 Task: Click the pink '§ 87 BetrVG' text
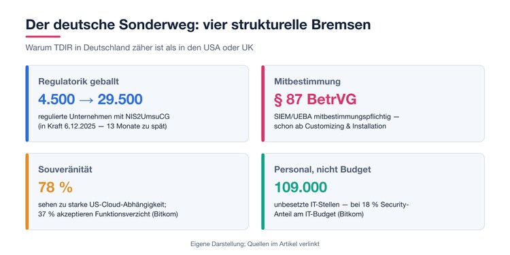pos(315,99)
